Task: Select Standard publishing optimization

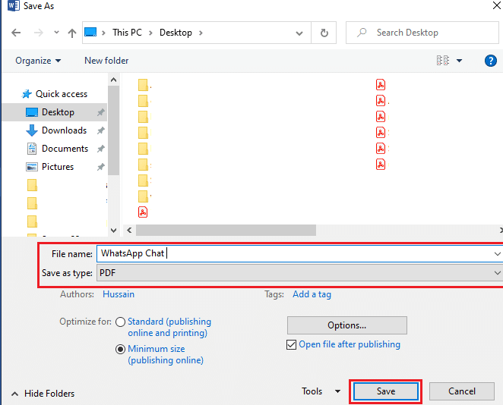Action: pyautogui.click(x=120, y=322)
